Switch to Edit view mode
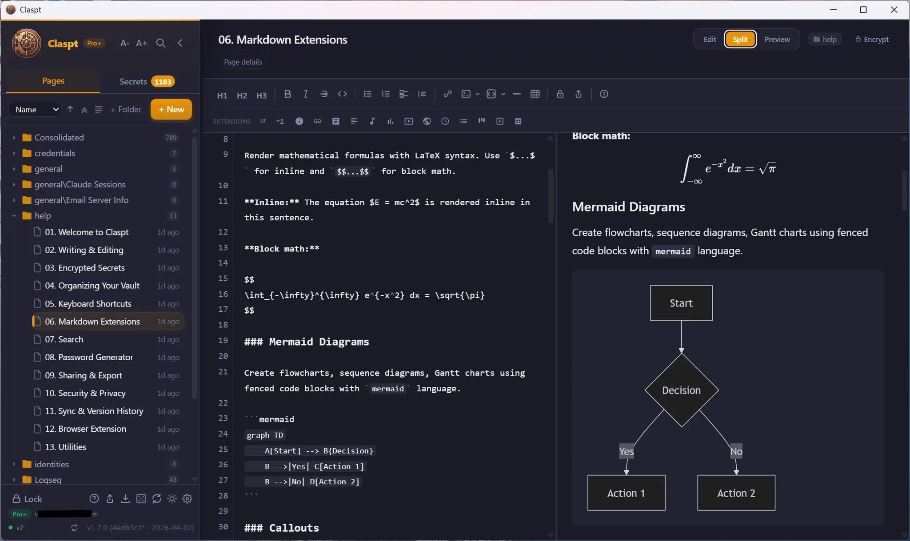910x541 pixels. (x=710, y=40)
